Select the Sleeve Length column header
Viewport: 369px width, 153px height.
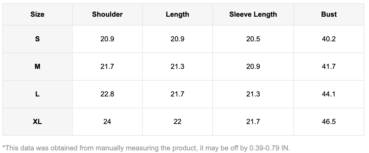click(x=253, y=14)
